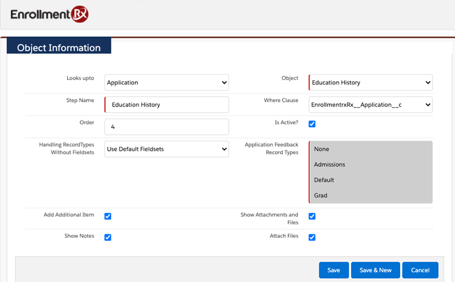Uncheck the Attach Files checkbox
The image size is (455, 282).
[x=312, y=237]
